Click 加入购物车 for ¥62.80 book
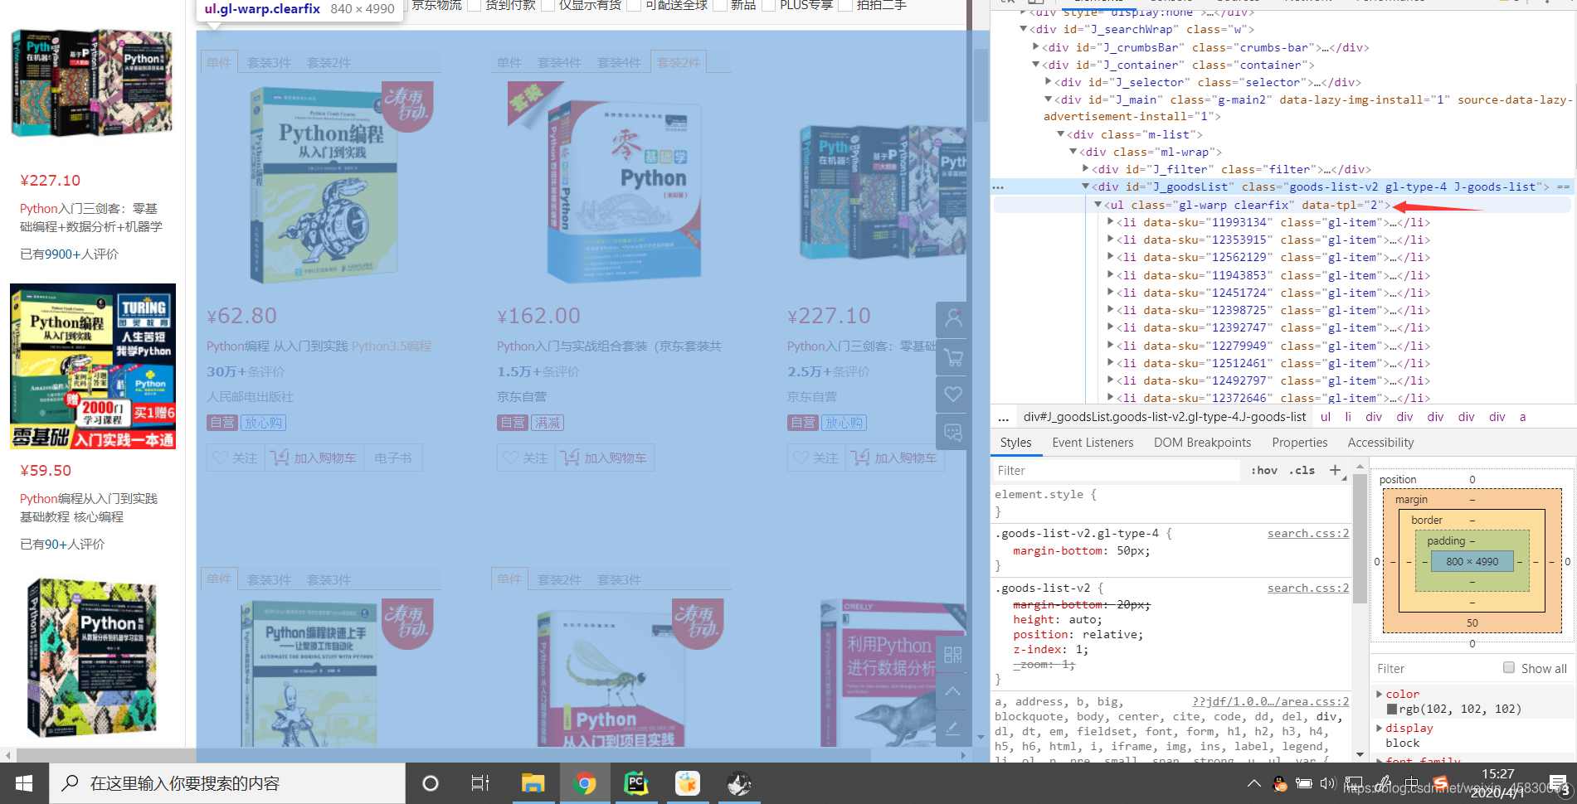 point(314,458)
